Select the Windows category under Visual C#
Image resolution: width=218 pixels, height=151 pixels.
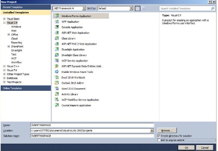click(x=16, y=27)
